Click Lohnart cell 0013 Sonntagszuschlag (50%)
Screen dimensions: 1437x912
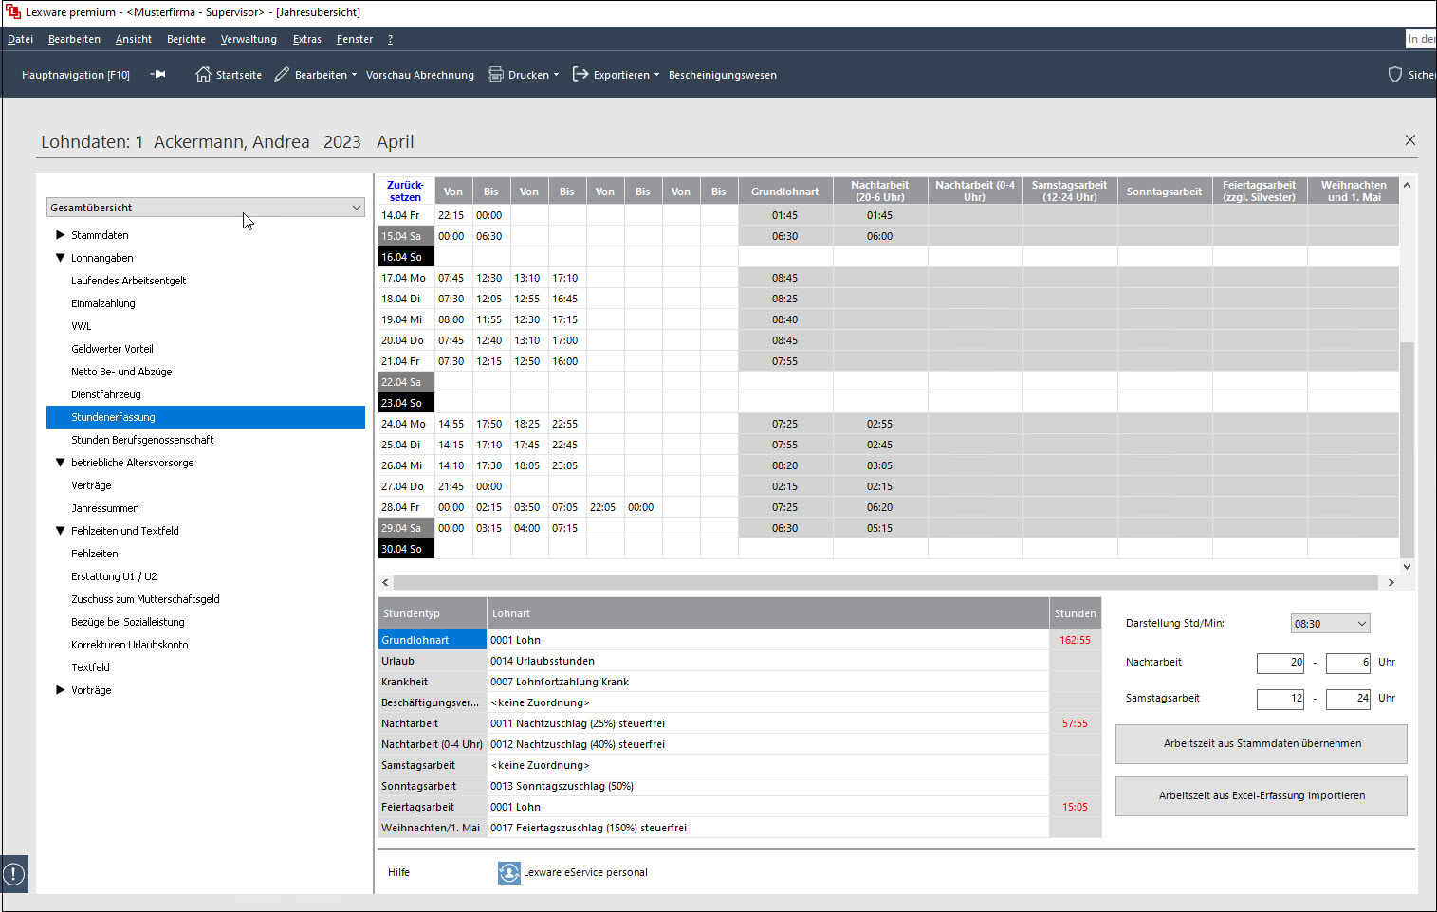coord(768,786)
